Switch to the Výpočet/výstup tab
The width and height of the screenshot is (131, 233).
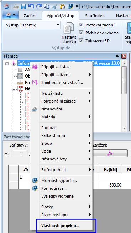coord(61,16)
